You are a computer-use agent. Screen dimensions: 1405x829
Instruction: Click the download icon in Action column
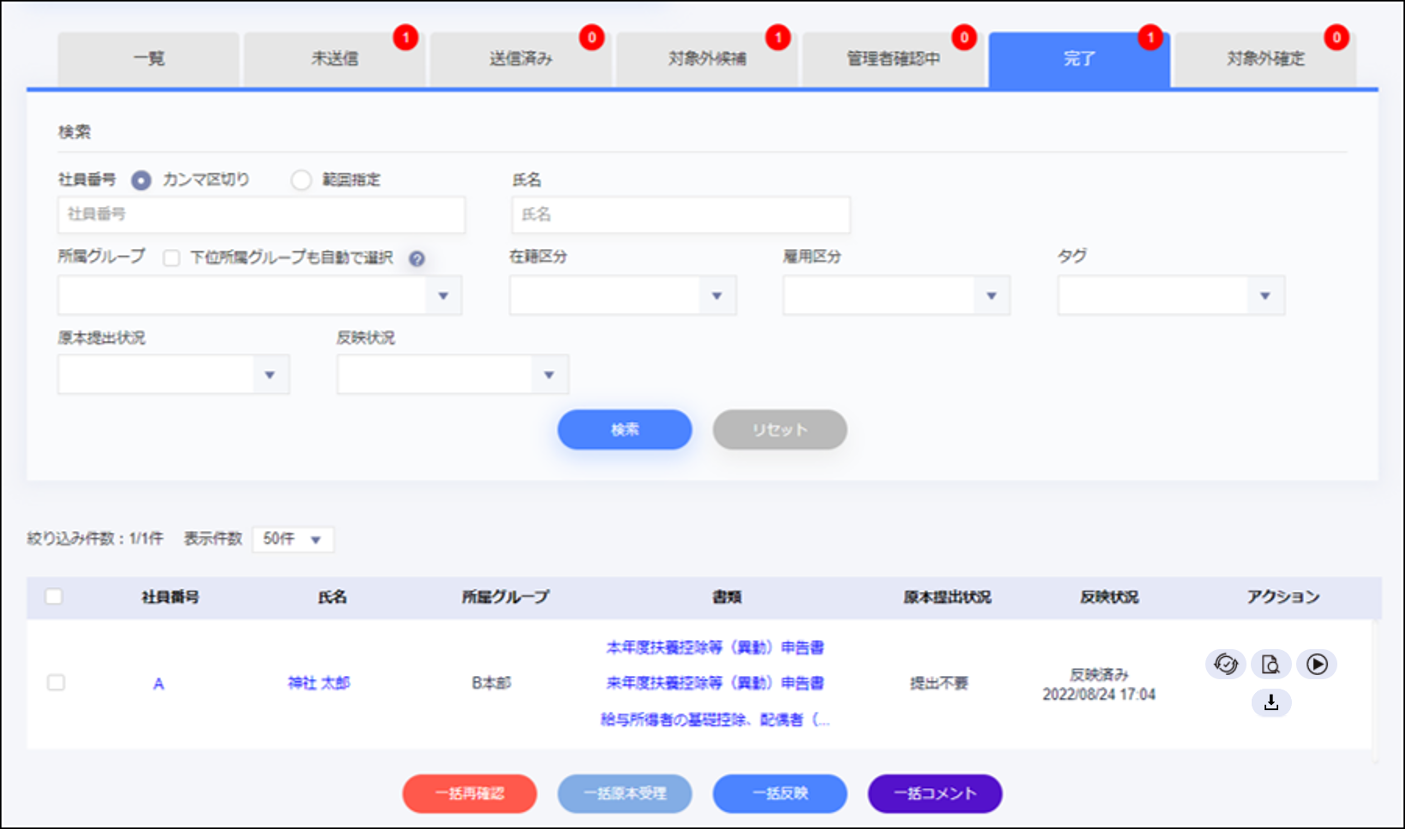pos(1271,702)
